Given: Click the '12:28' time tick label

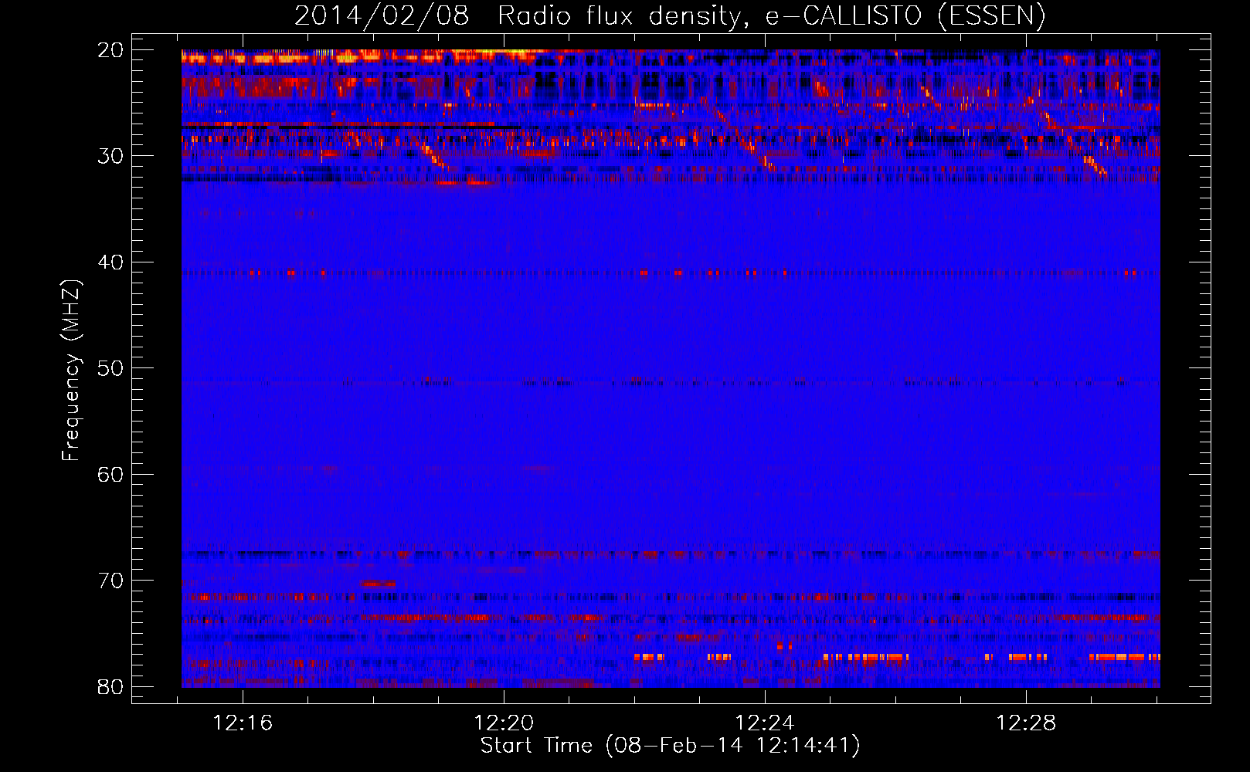Looking at the screenshot, I should click(1026, 723).
